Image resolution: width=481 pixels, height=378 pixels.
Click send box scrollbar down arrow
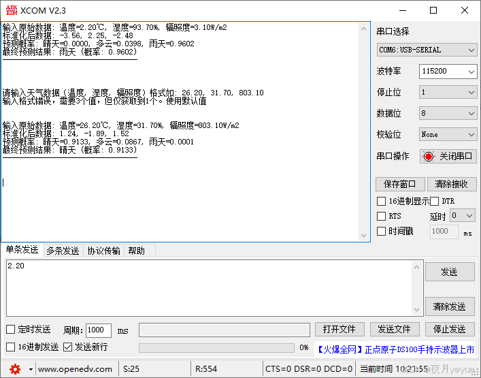pyautogui.click(x=416, y=309)
